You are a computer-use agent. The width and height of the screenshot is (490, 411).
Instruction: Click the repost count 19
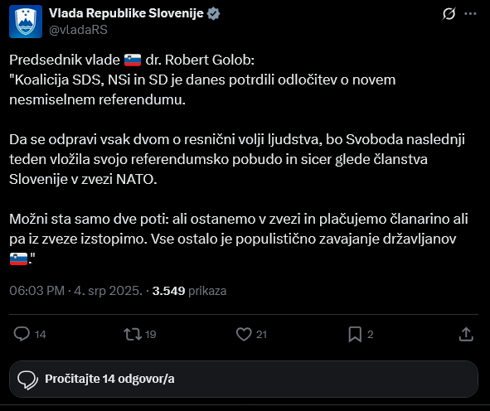[151, 335]
